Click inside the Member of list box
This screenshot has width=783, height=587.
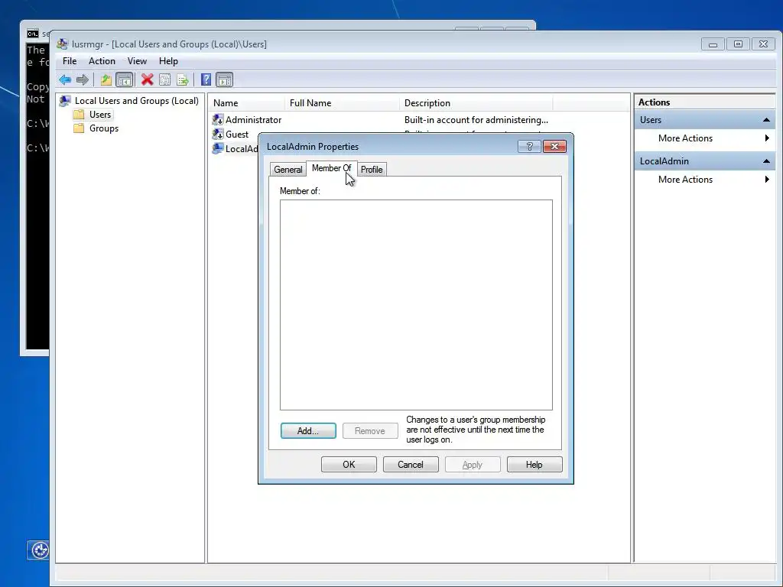[x=416, y=305]
